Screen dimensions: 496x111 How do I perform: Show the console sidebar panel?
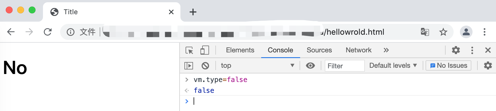pos(189,66)
